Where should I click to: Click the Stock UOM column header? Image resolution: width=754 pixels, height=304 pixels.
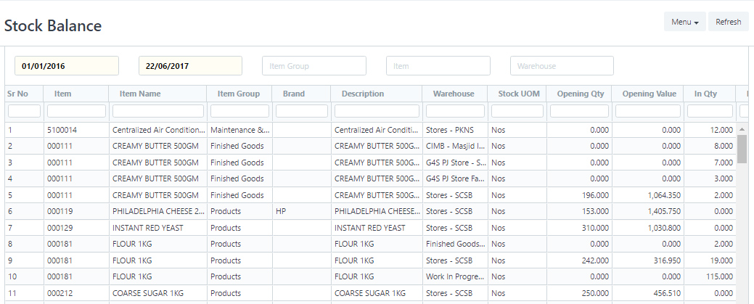click(518, 94)
